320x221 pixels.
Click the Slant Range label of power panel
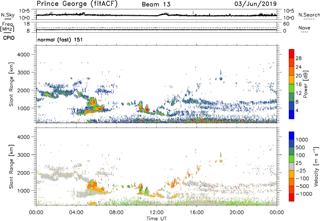coord(11,84)
